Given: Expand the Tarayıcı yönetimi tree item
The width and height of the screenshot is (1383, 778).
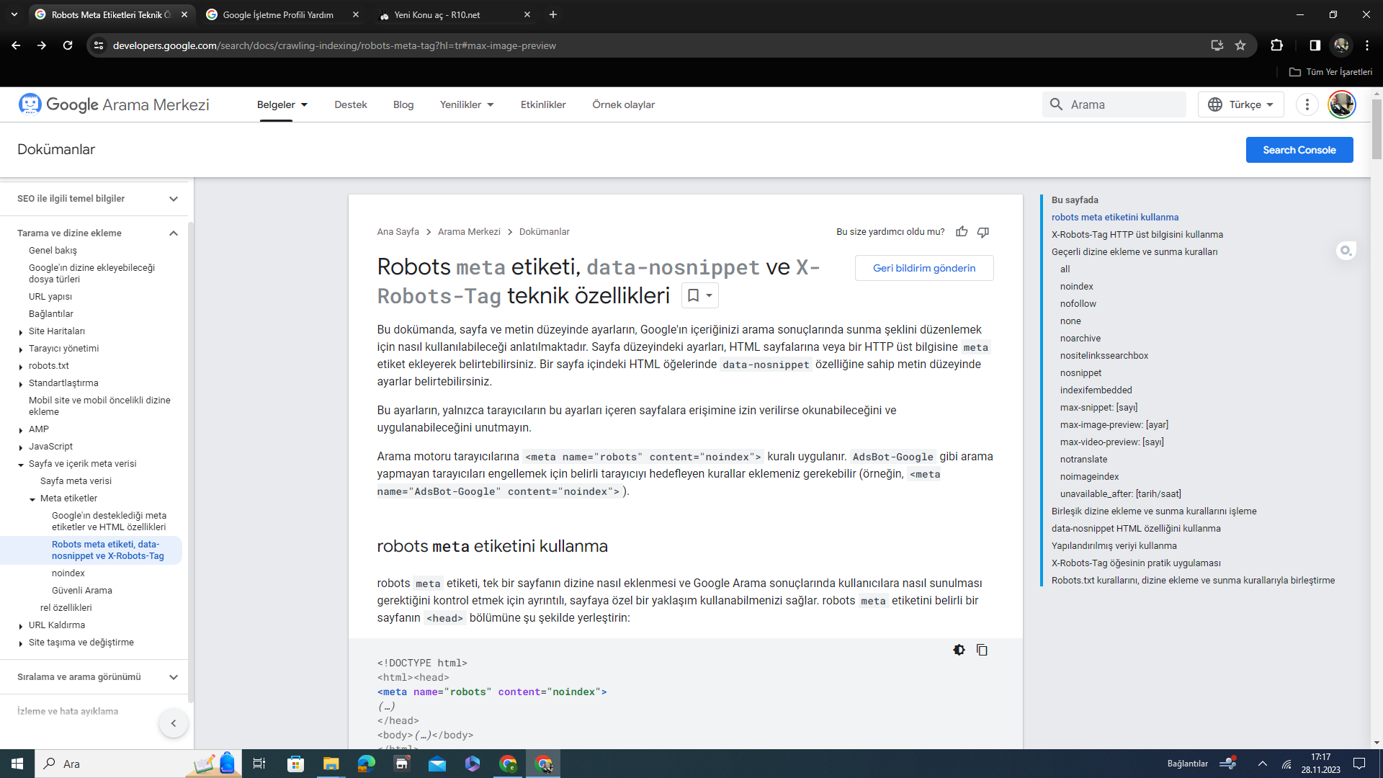Looking at the screenshot, I should pos(21,349).
